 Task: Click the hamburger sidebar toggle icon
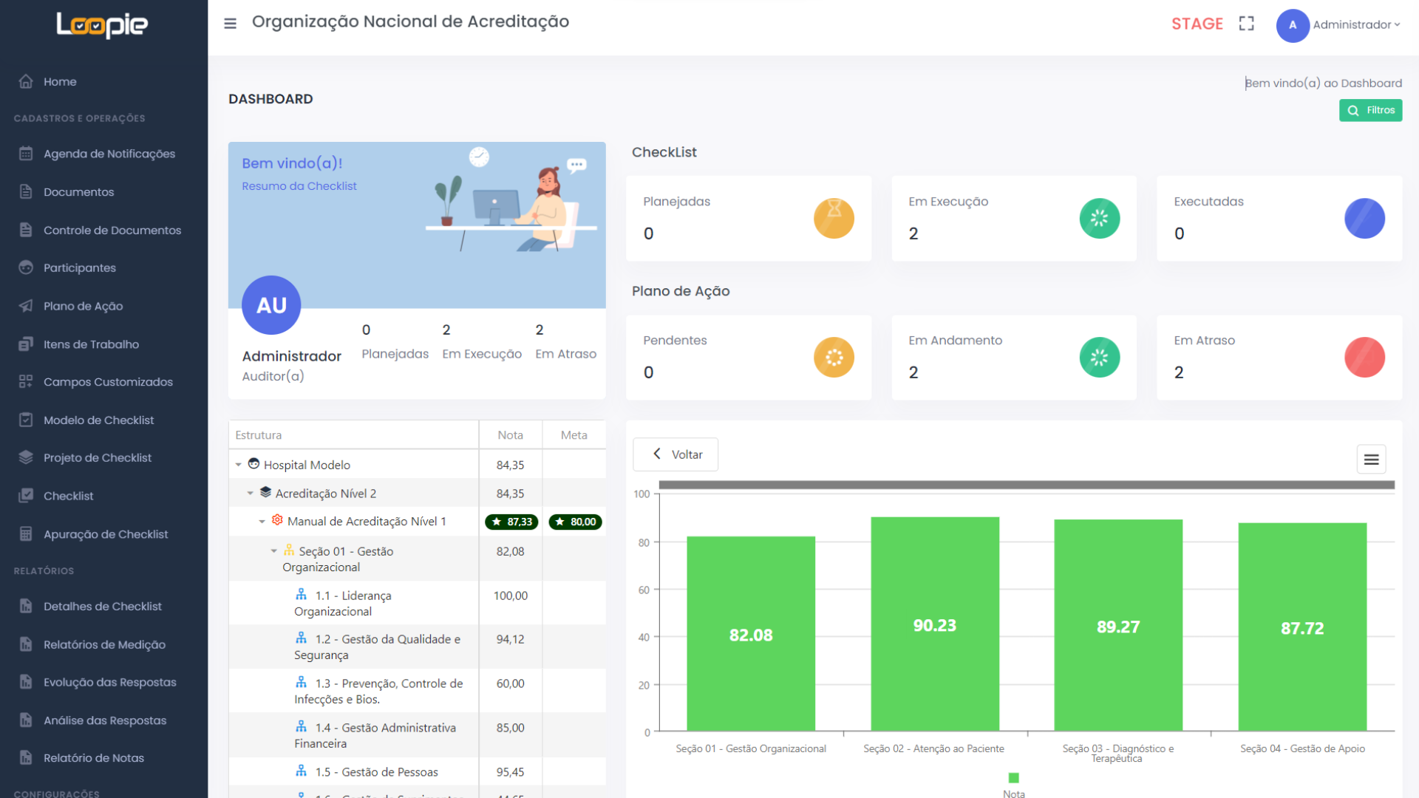(230, 24)
